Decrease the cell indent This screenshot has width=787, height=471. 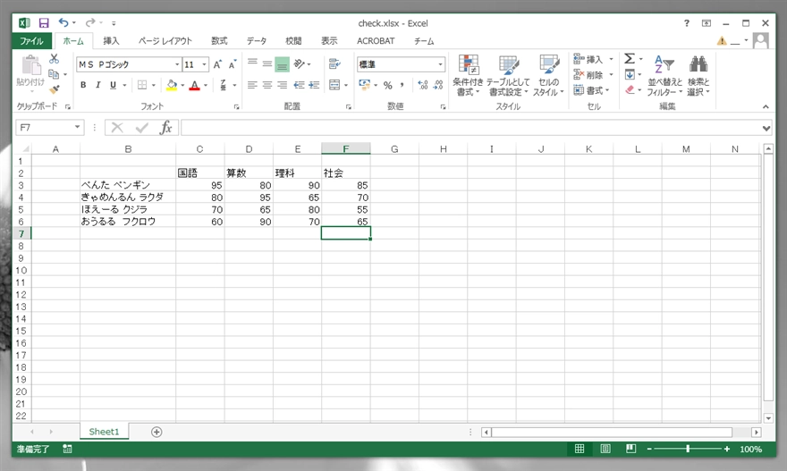pos(299,85)
